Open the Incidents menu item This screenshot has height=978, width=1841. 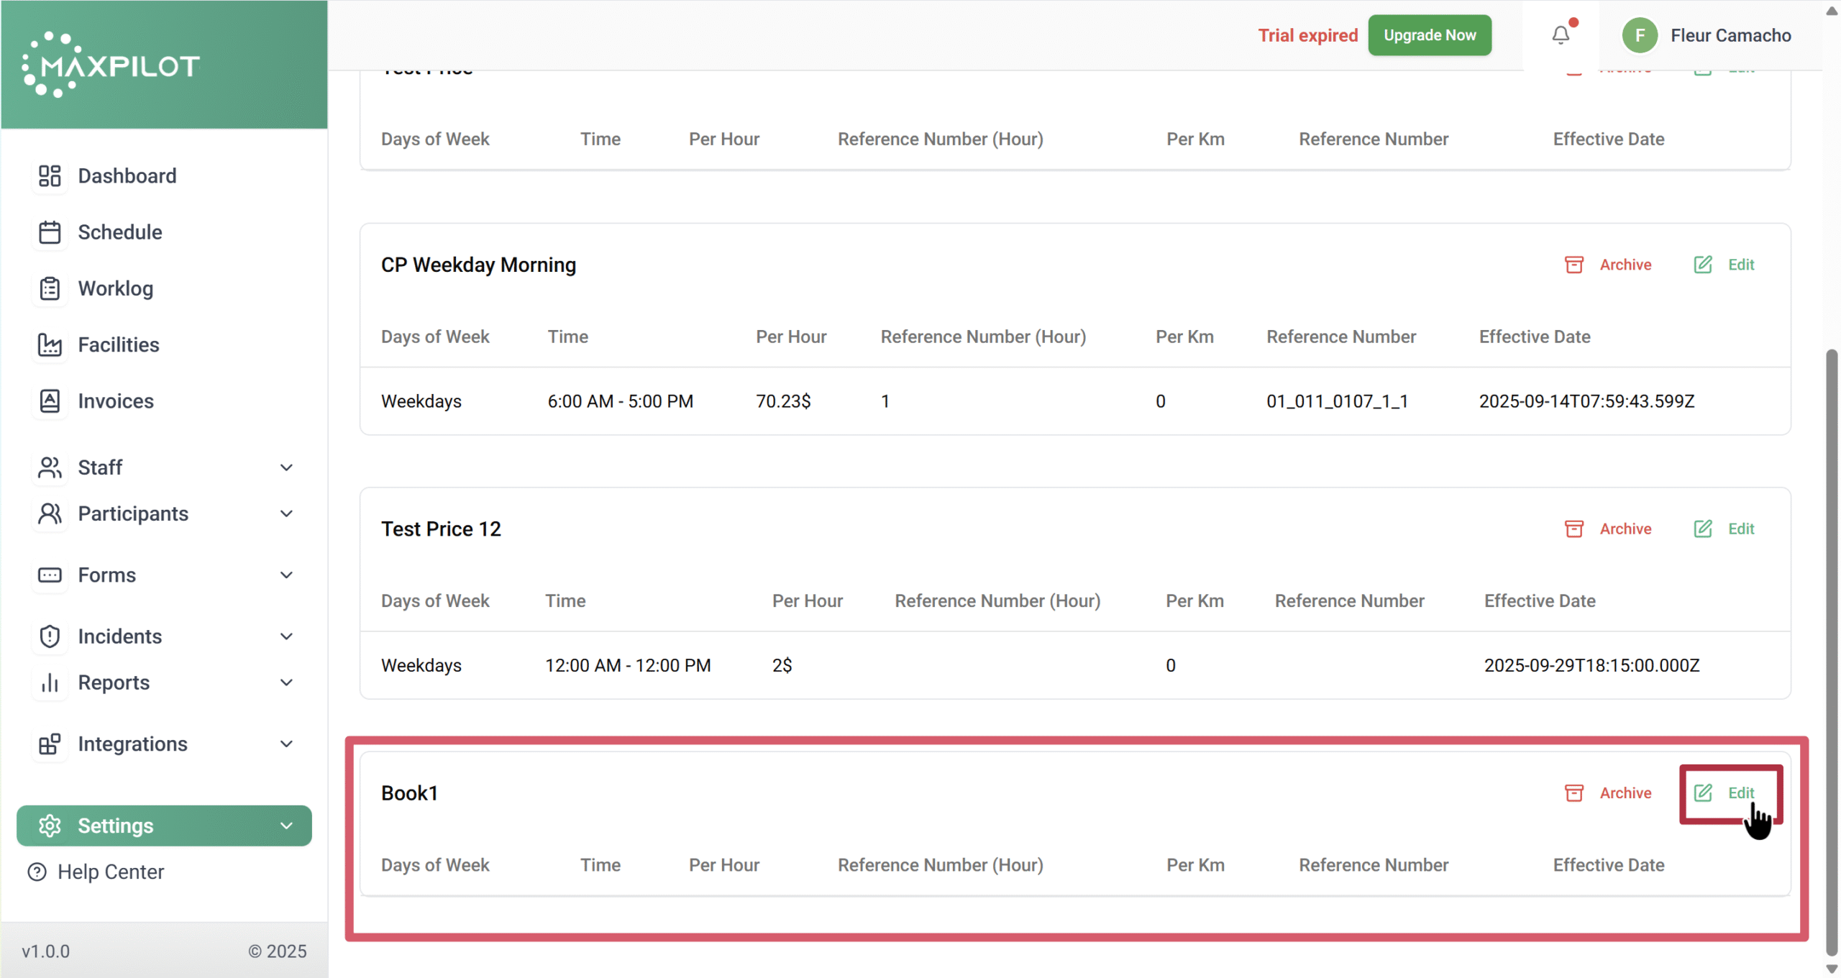(x=119, y=636)
